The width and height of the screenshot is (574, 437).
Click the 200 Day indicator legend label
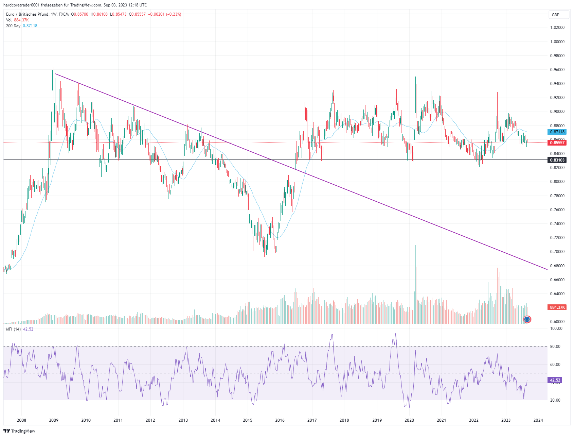tap(13, 26)
